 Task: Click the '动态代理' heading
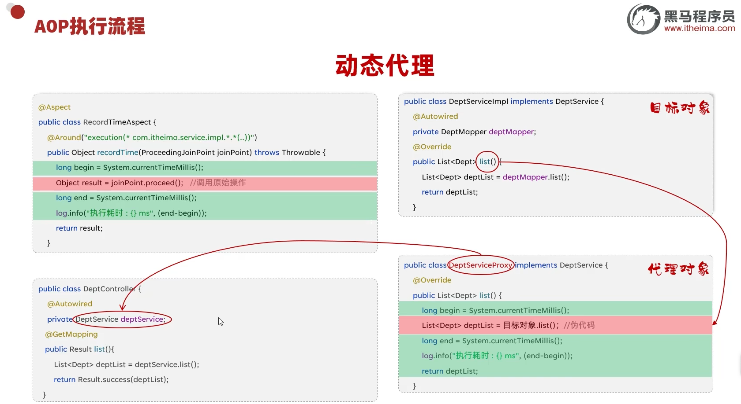coord(385,65)
